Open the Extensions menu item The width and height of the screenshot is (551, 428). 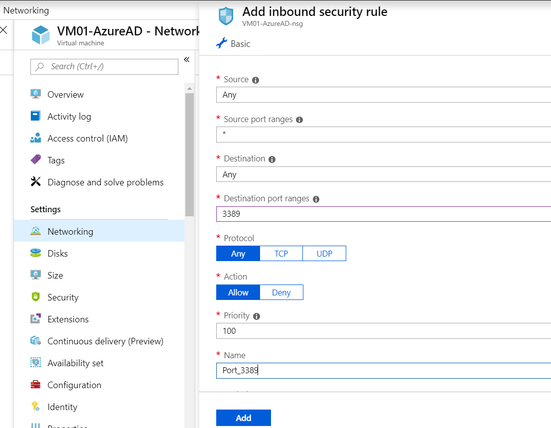click(68, 319)
